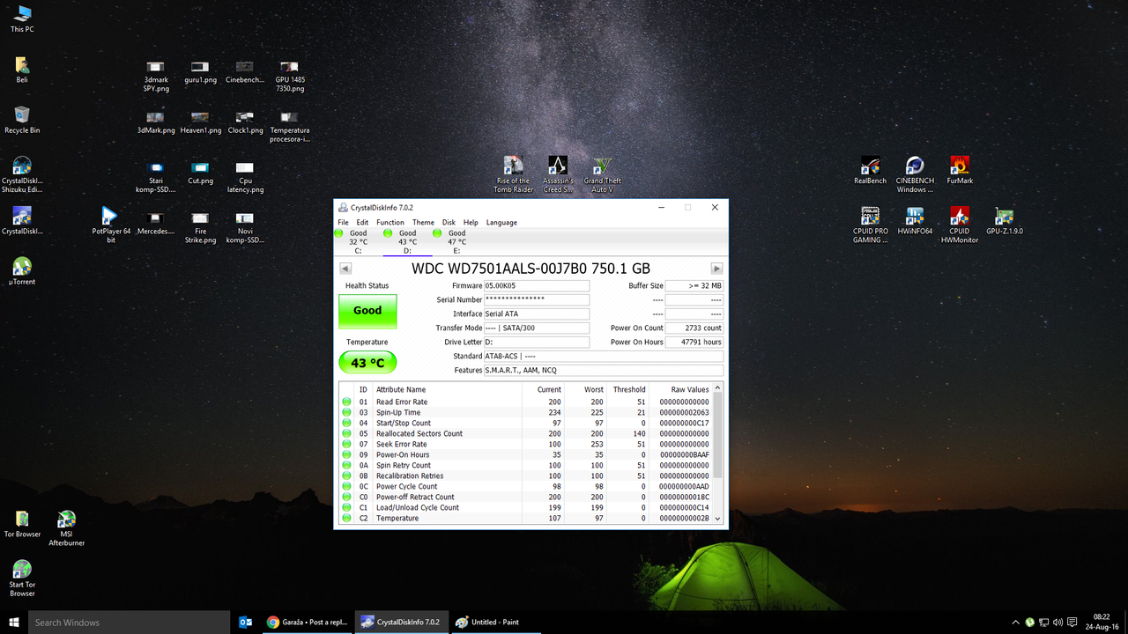Open Theme menu in CrystalDiskInfo

point(423,223)
